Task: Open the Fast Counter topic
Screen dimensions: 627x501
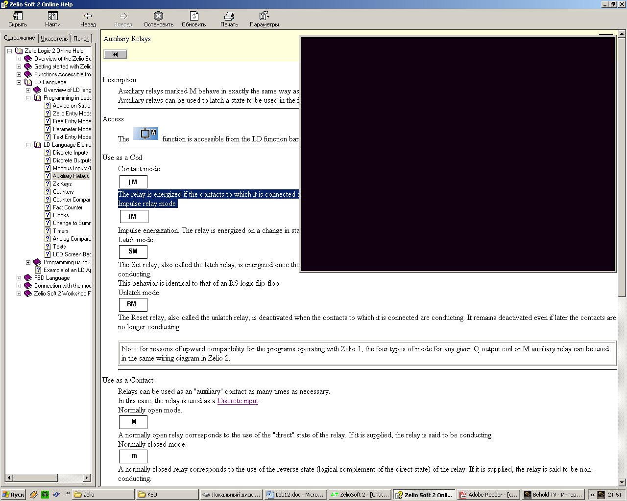Action: 68,207
